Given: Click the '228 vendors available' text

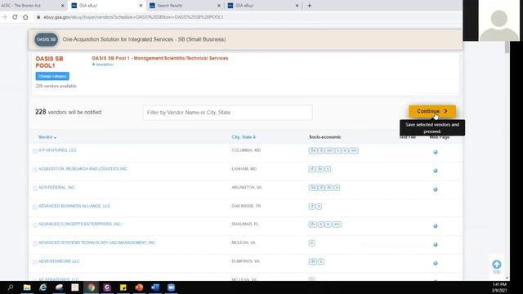Looking at the screenshot, I should tap(56, 86).
